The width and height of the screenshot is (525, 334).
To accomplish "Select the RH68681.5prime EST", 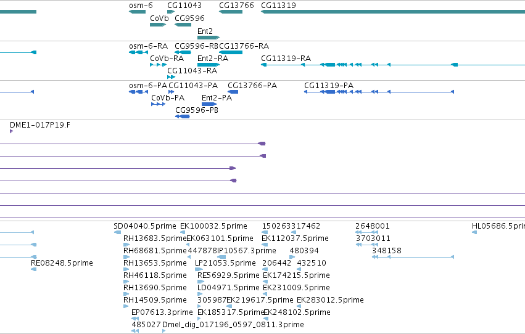I will 126,257.
